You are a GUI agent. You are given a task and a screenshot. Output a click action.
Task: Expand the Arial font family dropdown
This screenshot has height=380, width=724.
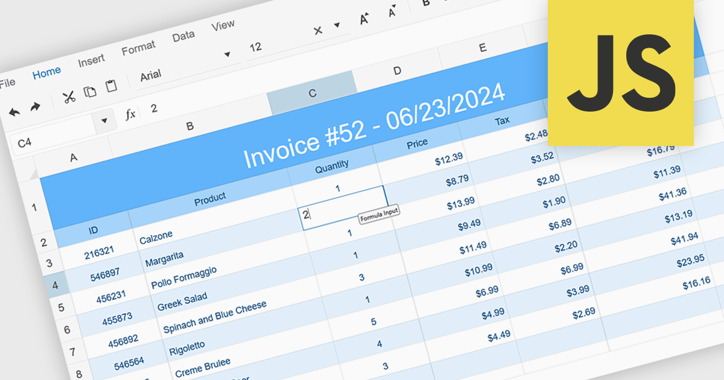[x=227, y=54]
